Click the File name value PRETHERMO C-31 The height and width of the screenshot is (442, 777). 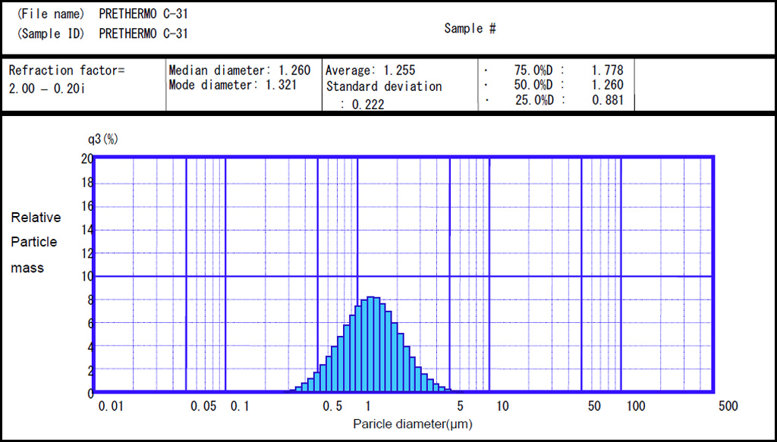click(x=143, y=14)
